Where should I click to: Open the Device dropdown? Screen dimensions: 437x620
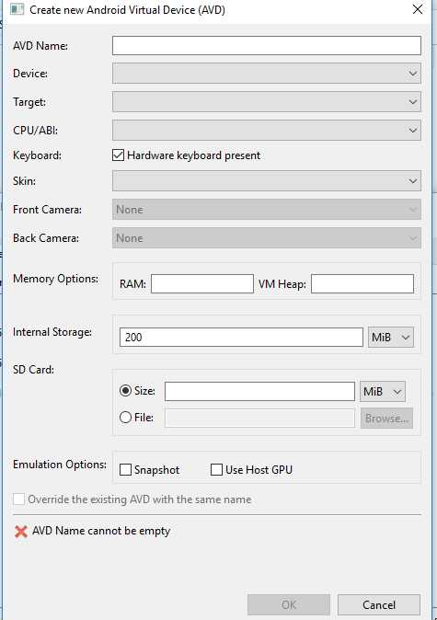click(266, 74)
